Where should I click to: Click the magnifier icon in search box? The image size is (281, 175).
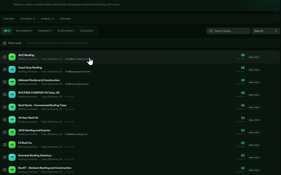(x=211, y=31)
